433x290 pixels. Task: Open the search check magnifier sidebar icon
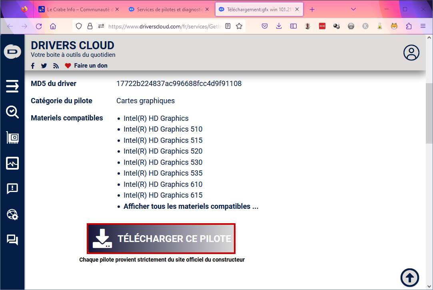(12, 112)
